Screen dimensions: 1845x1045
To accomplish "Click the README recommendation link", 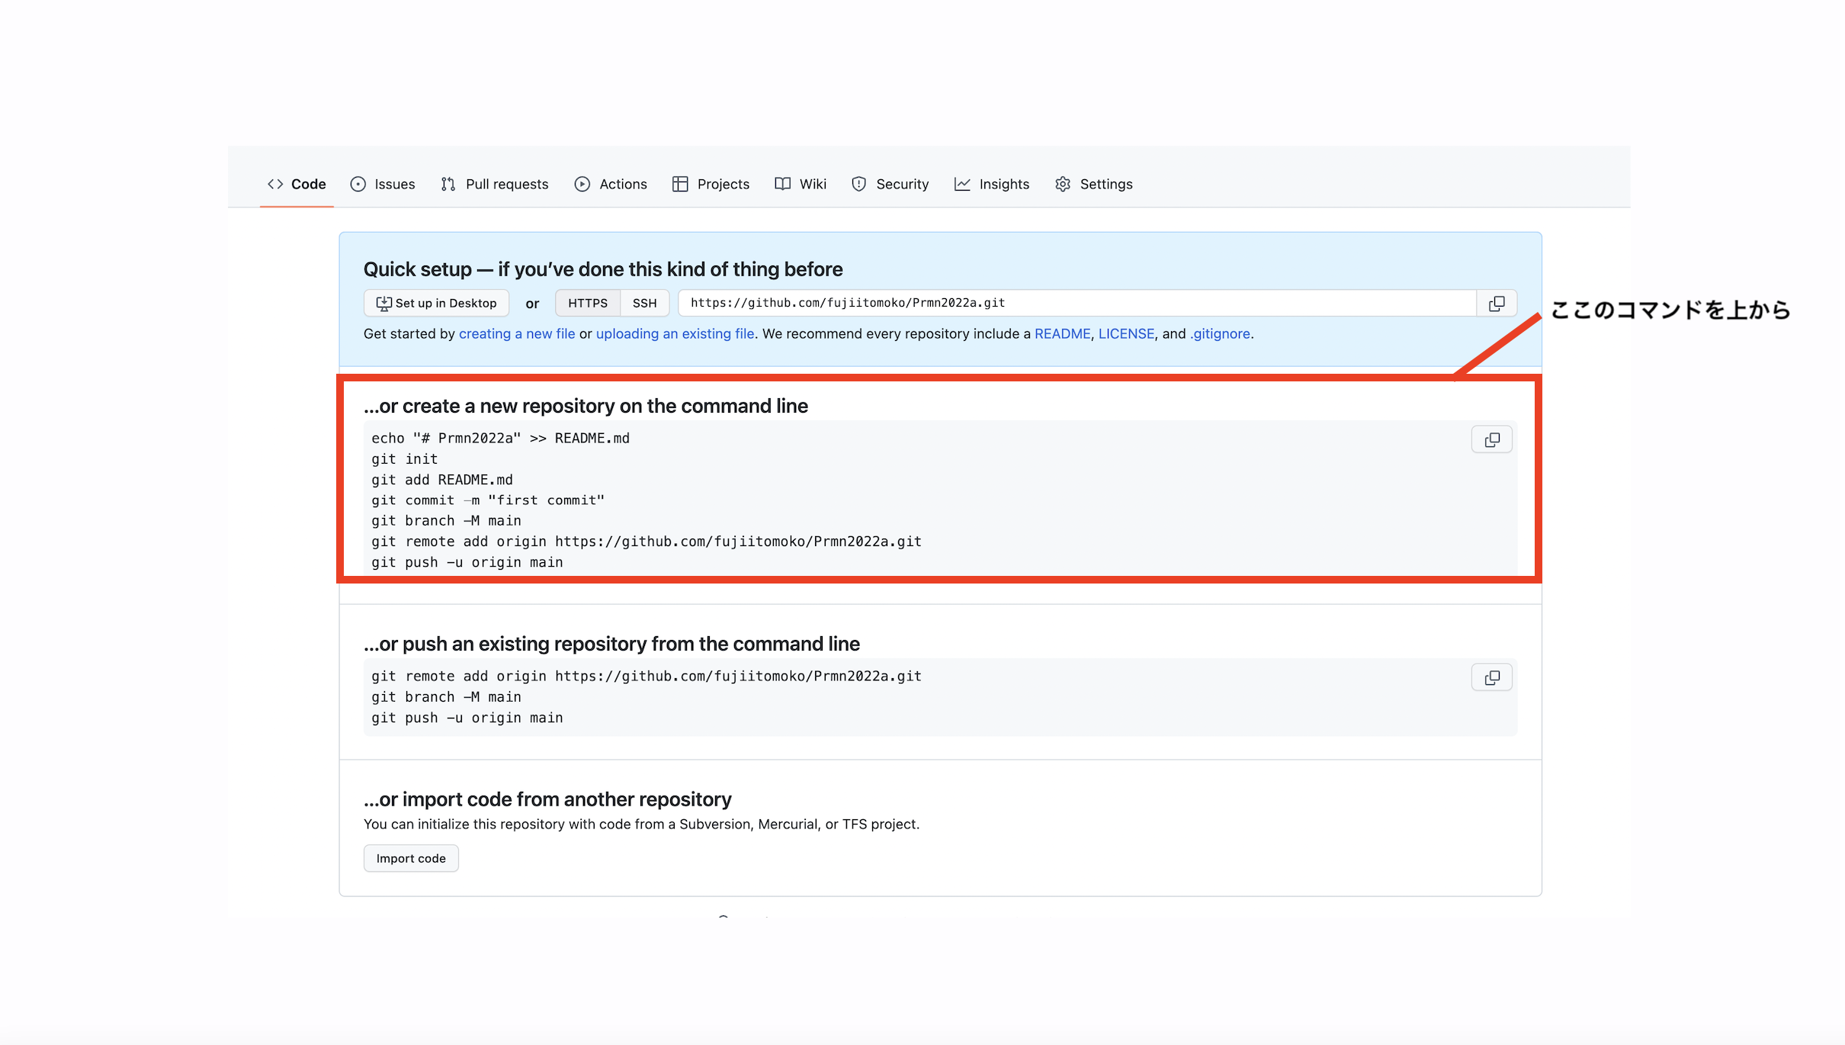I will pos(1062,333).
